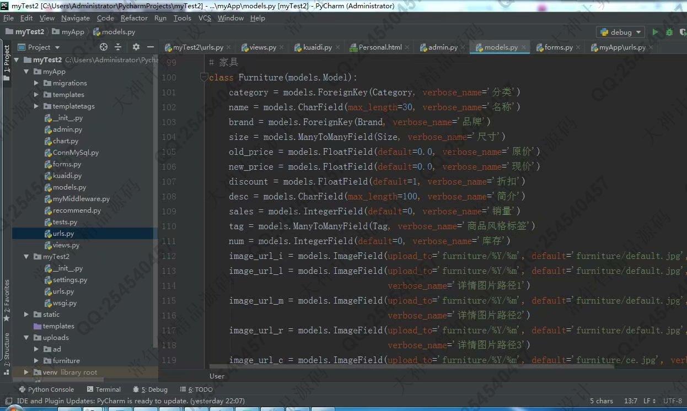Open Project panel settings gear

click(136, 47)
